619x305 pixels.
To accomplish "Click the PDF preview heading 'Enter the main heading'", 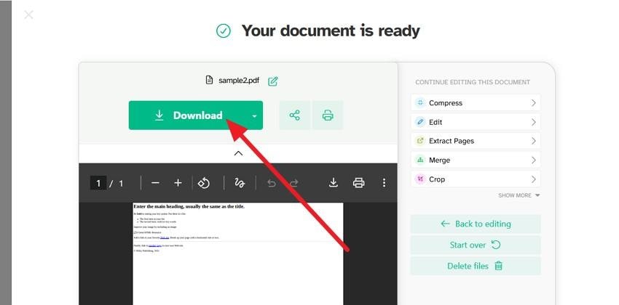I will pos(189,206).
